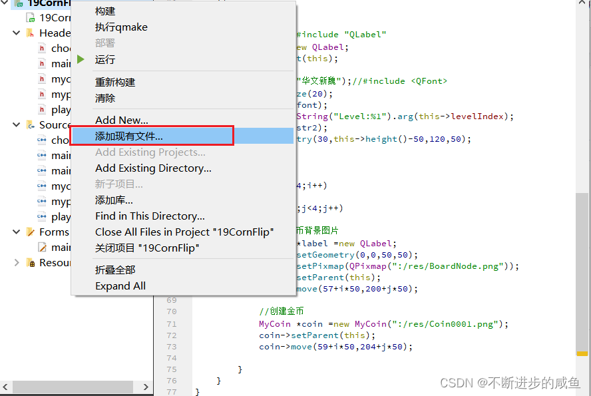Open Add New... menu entry

pos(121,120)
